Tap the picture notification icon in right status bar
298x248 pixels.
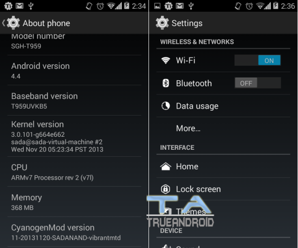click(157, 6)
